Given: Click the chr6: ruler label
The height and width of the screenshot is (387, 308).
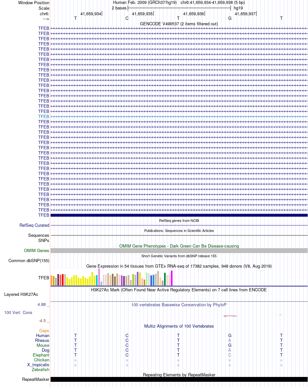Looking at the screenshot, I should coord(45,14).
